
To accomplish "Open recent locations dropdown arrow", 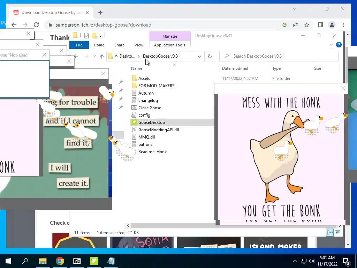I will tap(94, 56).
